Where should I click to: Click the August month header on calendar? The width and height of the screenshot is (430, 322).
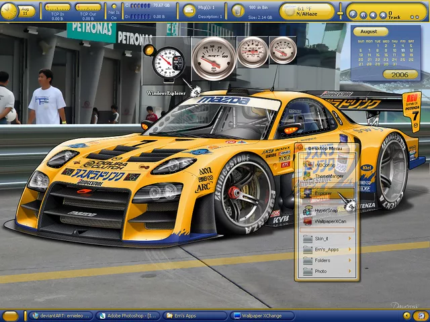point(369,32)
